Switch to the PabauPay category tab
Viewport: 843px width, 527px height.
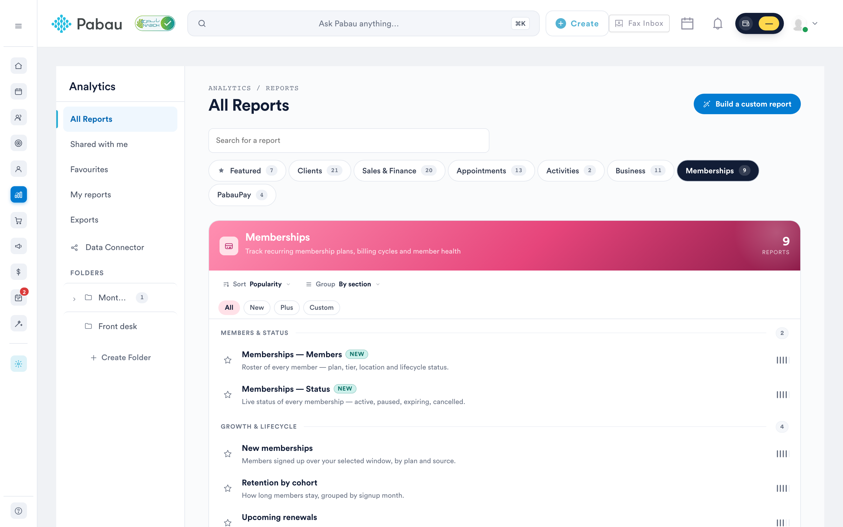click(242, 195)
